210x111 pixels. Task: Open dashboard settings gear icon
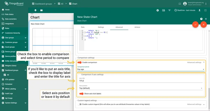pyautogui.click(x=158, y=10)
